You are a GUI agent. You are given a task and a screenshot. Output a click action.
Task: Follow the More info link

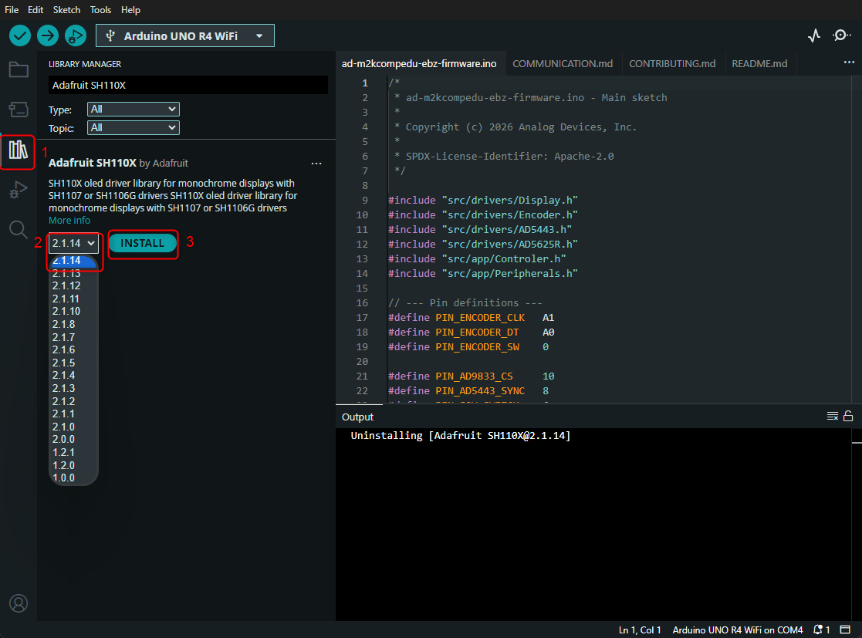pos(69,221)
